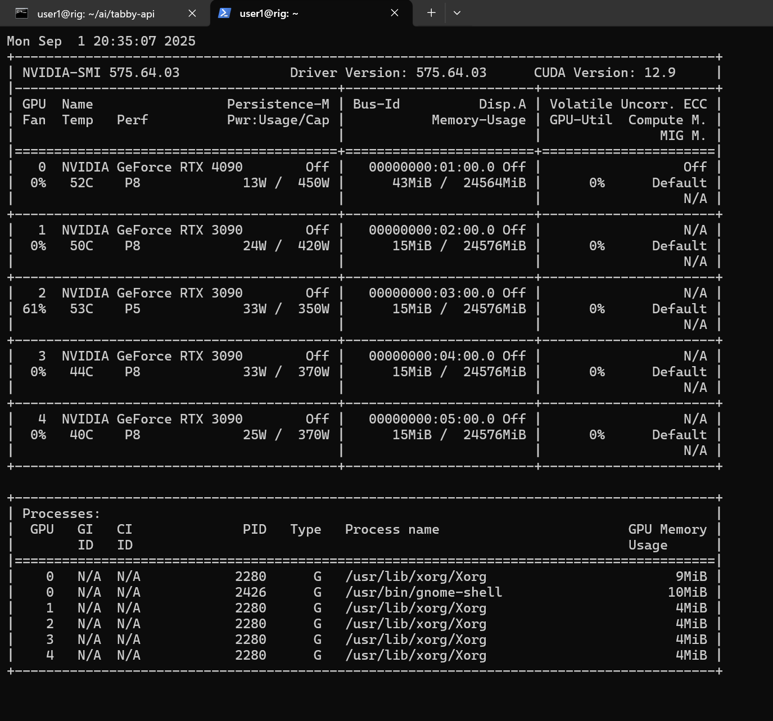Viewport: 773px width, 721px height.
Task: Click the Pwr:Usage/Cap column header
Action: tap(278, 120)
